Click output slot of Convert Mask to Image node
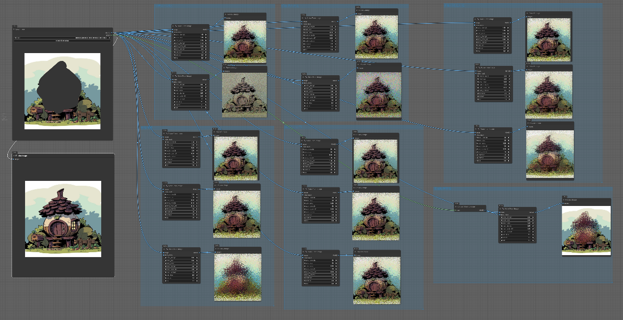623x320 pixels. (x=485, y=210)
